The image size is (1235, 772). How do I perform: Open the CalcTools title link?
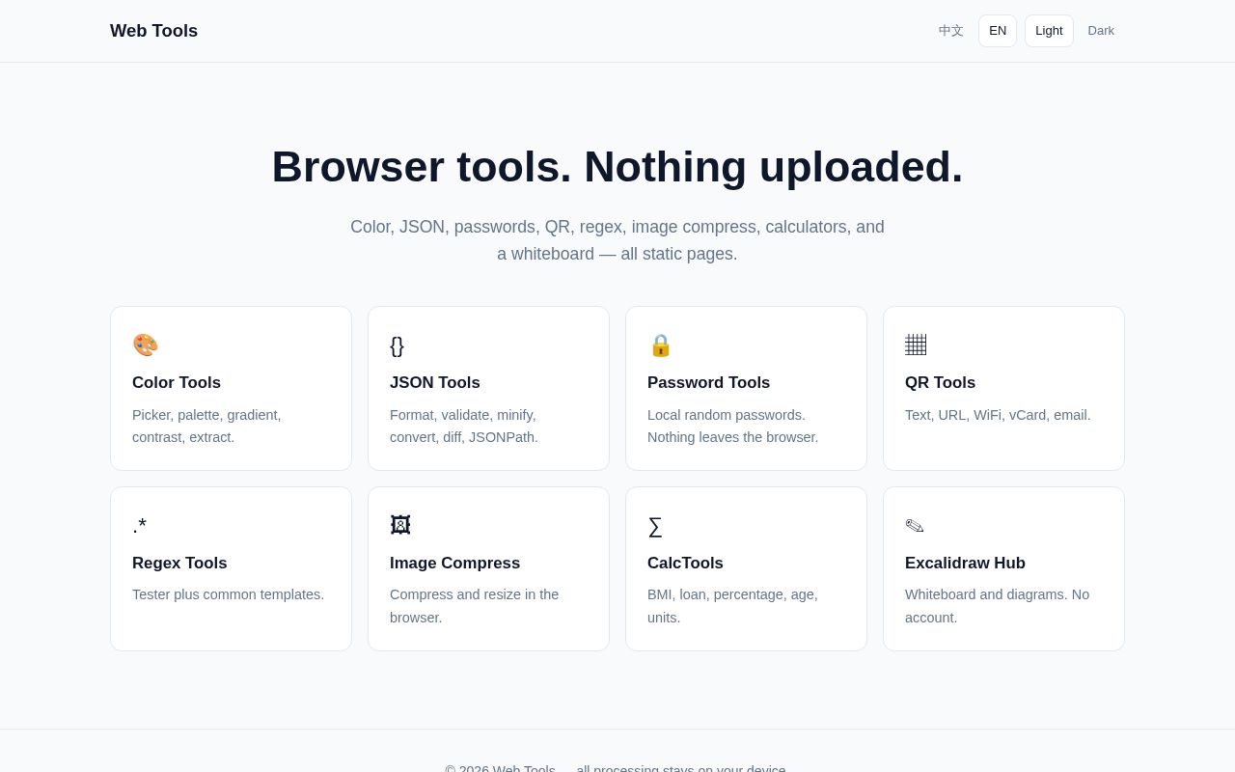pos(685,564)
